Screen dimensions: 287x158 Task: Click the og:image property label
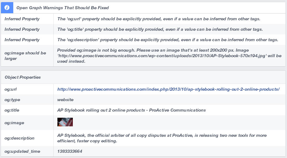point(14,123)
